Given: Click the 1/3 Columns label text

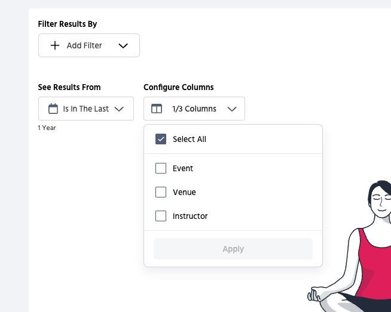Looking at the screenshot, I should point(194,109).
